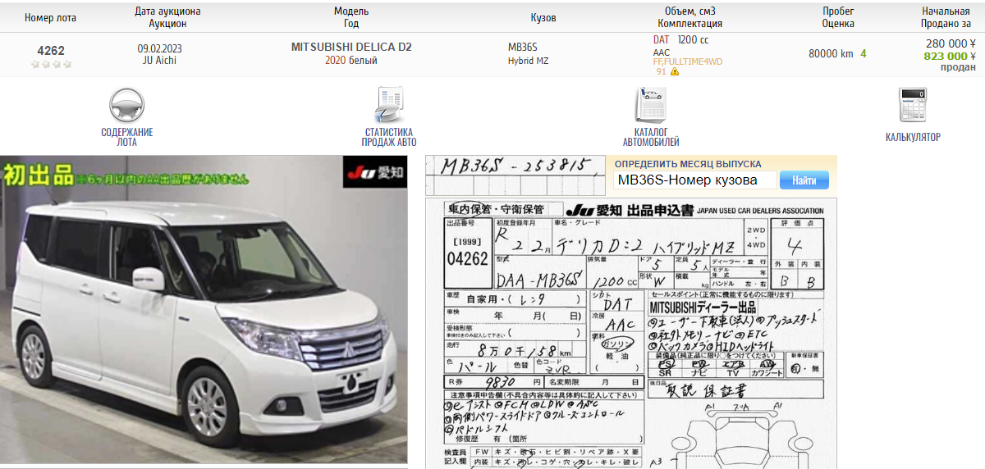The width and height of the screenshot is (985, 469).
Task: Click the СОДЕРЖАНИЕ ЛОТА link
Action: click(x=126, y=137)
